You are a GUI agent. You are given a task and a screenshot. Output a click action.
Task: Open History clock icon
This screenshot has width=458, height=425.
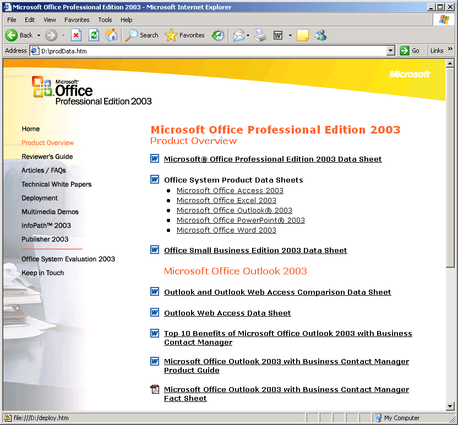tap(218, 35)
